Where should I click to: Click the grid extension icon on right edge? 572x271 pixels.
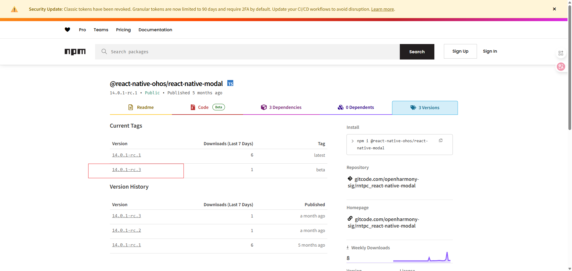coord(561,53)
